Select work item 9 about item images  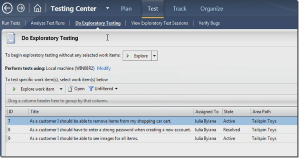[151, 138]
